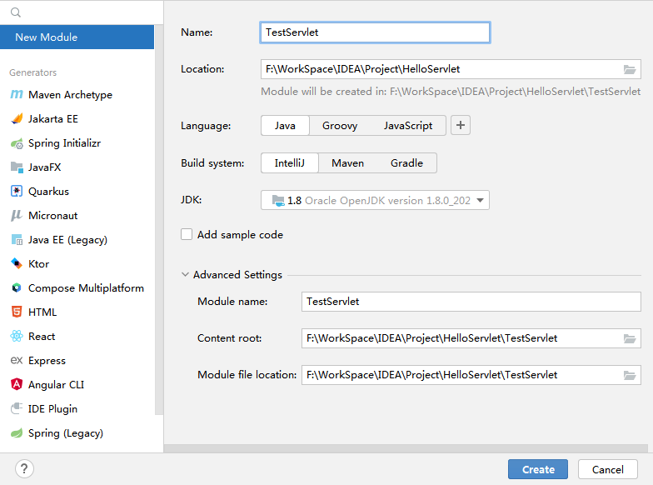Select New Module in sidebar
The image size is (653, 485).
[x=77, y=37]
